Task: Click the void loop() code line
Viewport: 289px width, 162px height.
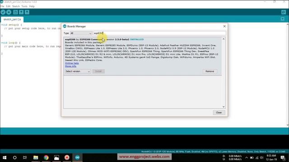Action: coord(11,43)
